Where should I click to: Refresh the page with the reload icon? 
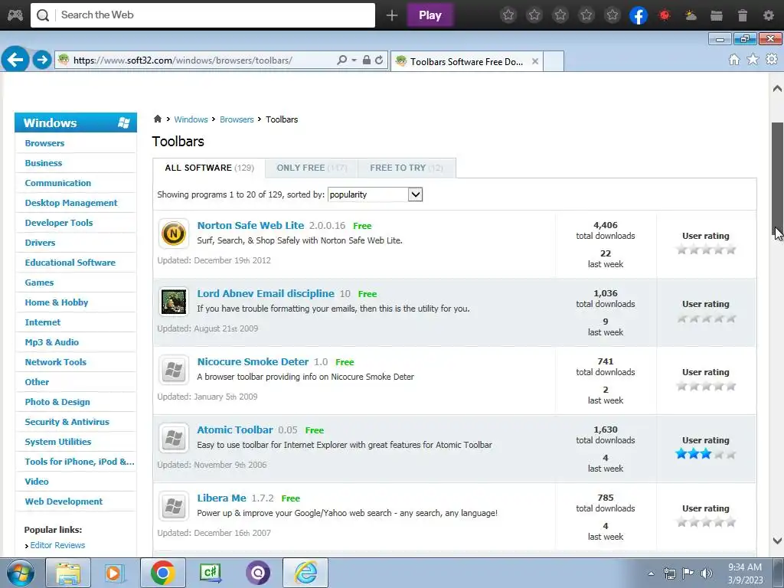coord(379,60)
